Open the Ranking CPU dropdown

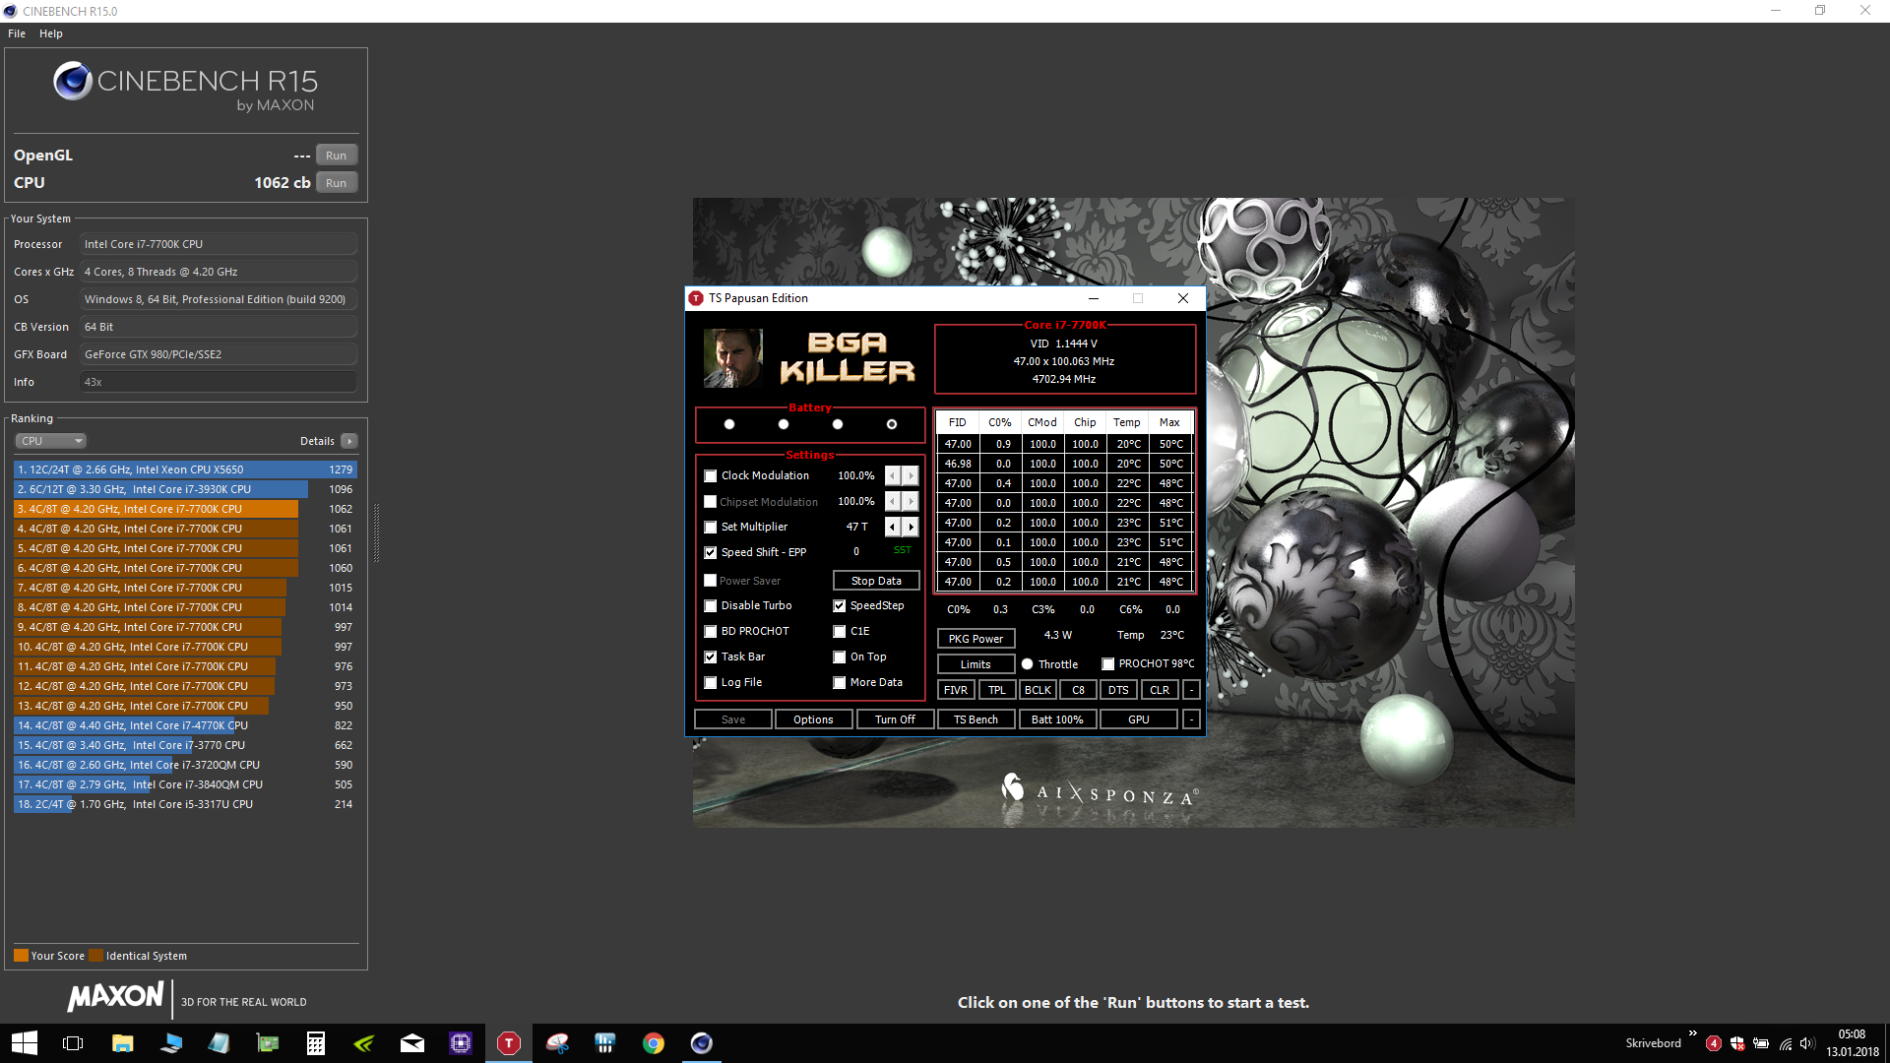click(51, 441)
